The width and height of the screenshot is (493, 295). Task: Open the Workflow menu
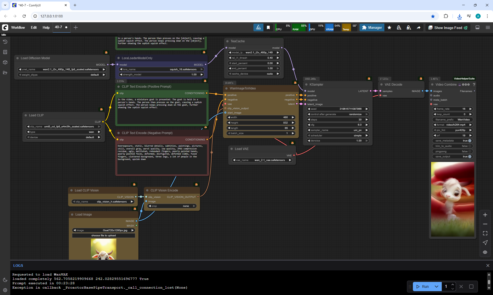coord(18,27)
